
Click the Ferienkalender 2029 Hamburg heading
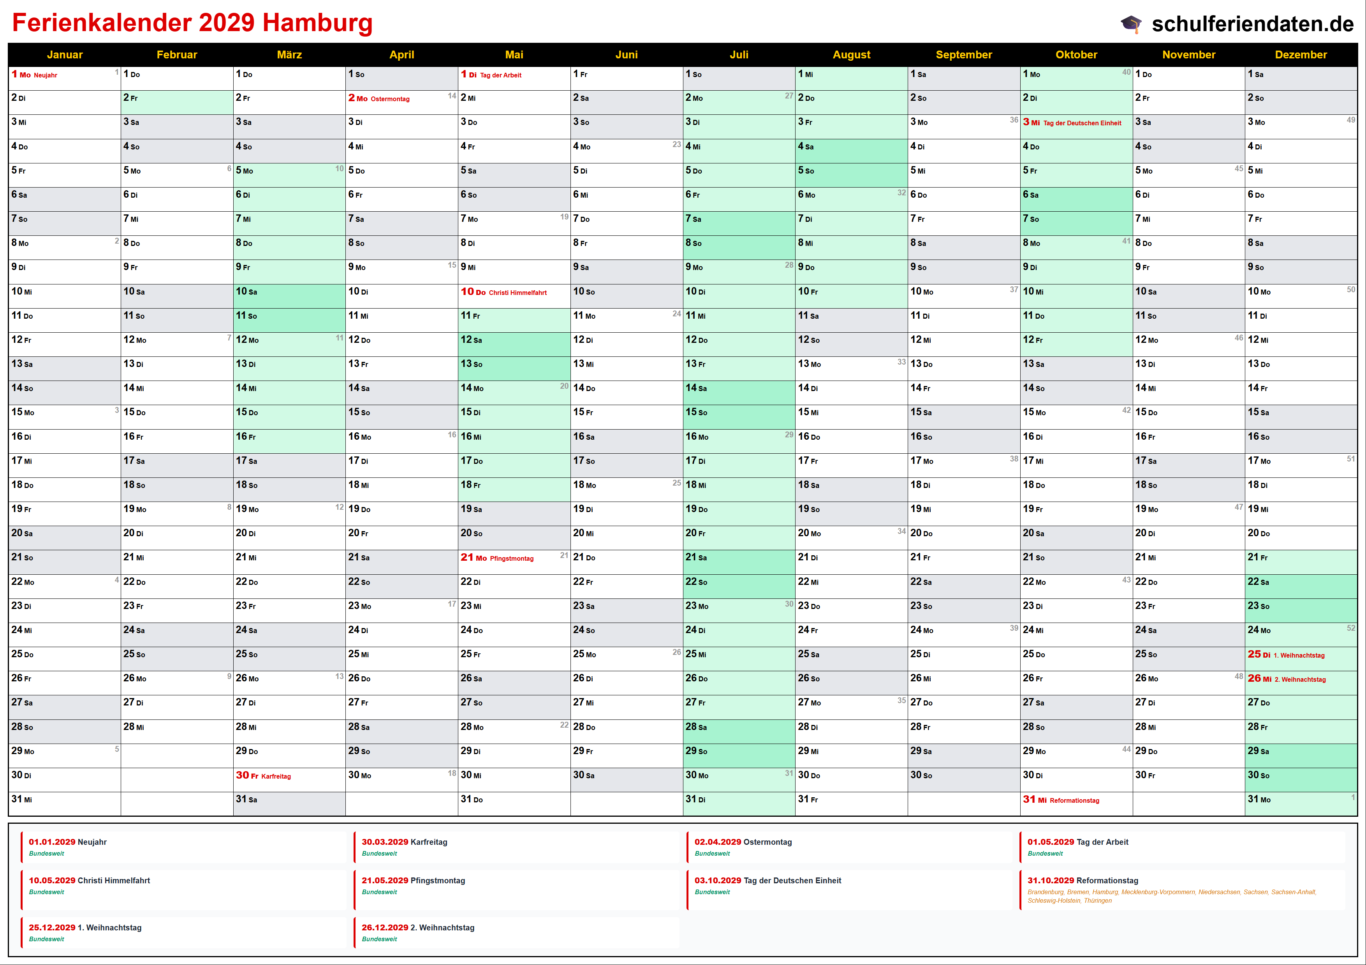(x=192, y=23)
